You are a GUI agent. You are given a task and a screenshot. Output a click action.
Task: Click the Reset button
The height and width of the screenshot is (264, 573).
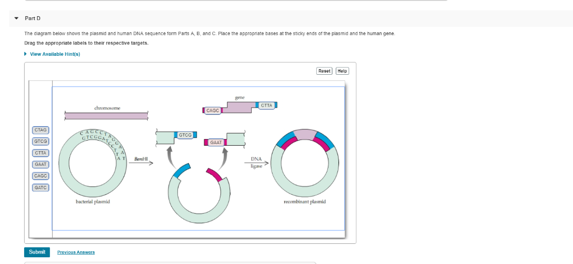tap(324, 71)
